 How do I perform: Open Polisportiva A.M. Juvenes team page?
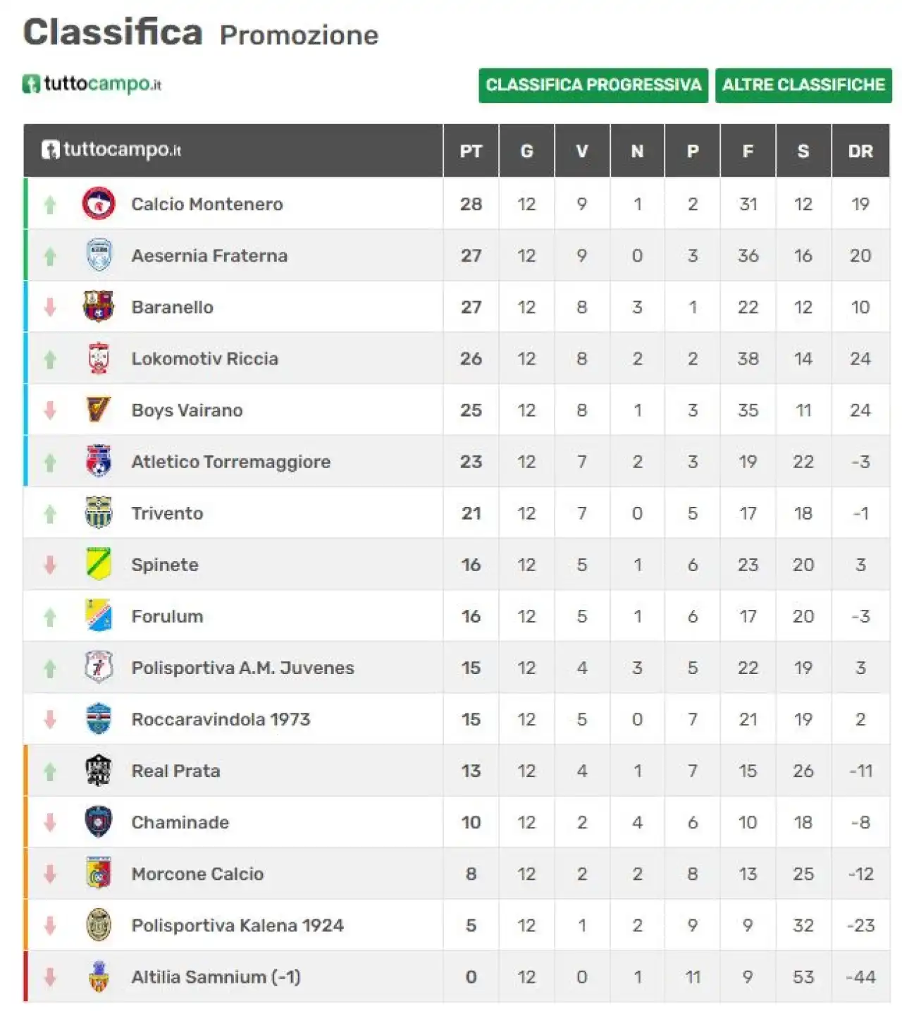click(242, 668)
